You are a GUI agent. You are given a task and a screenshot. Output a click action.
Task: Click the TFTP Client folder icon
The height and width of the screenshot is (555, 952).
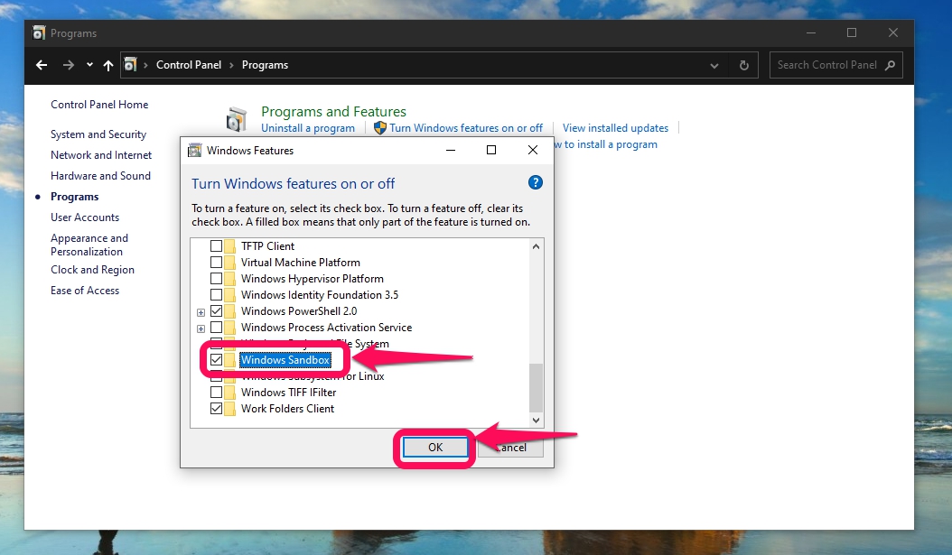(x=229, y=245)
